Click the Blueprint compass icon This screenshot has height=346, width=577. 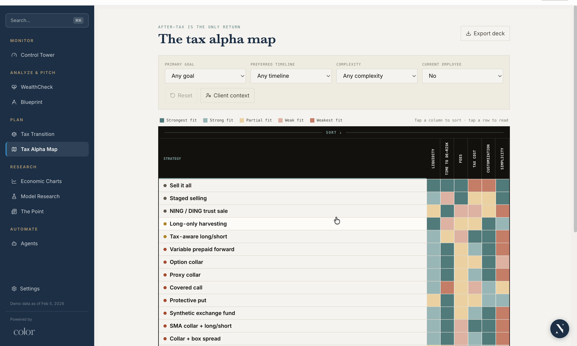(14, 102)
